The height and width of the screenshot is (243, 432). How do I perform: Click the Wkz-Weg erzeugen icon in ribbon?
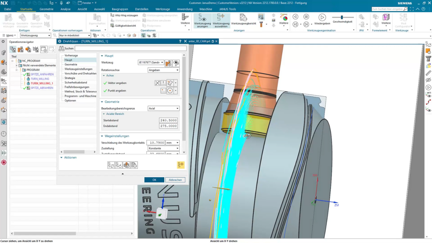(x=112, y=15)
